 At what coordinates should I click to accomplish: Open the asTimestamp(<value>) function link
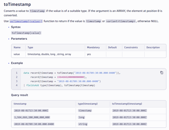(26, 21)
